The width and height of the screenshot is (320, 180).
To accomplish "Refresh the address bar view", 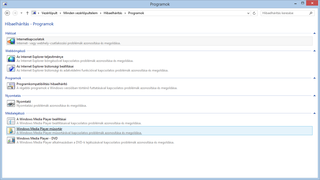I will click(254, 13).
